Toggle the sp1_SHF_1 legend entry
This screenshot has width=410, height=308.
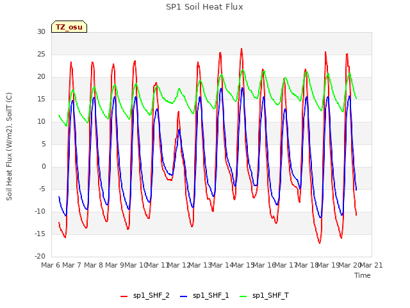pos(204,296)
